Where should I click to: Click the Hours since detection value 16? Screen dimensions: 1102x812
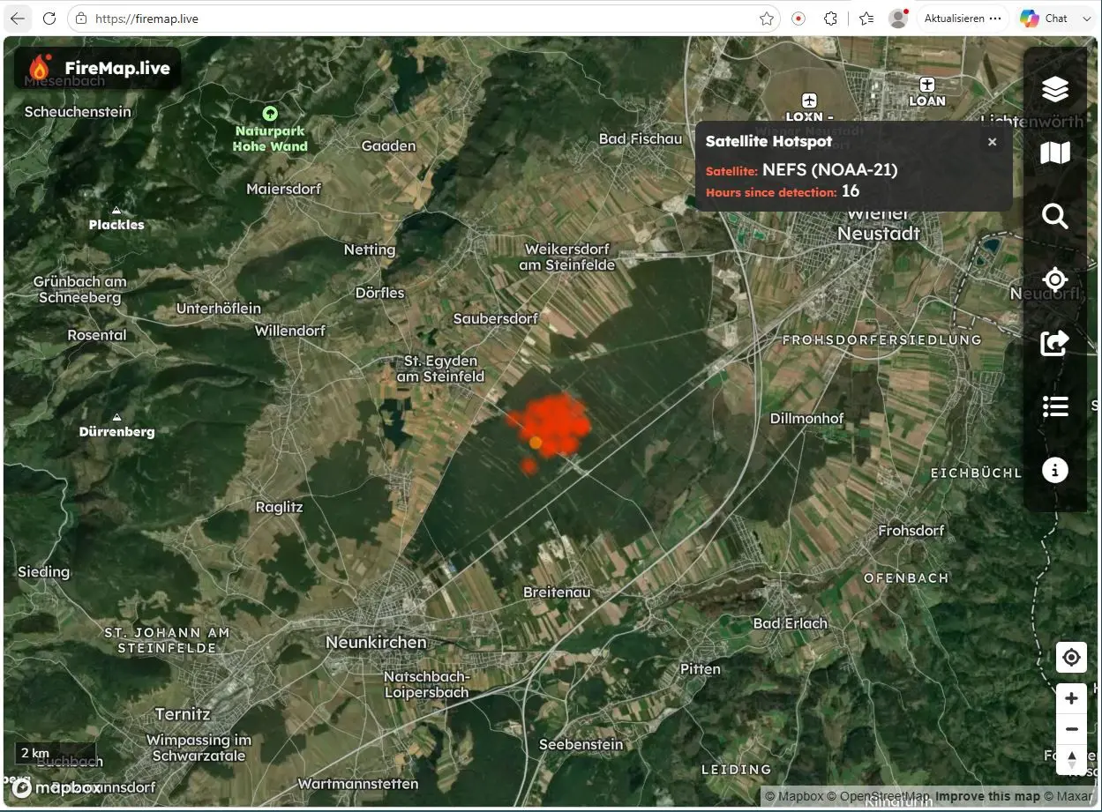[850, 191]
